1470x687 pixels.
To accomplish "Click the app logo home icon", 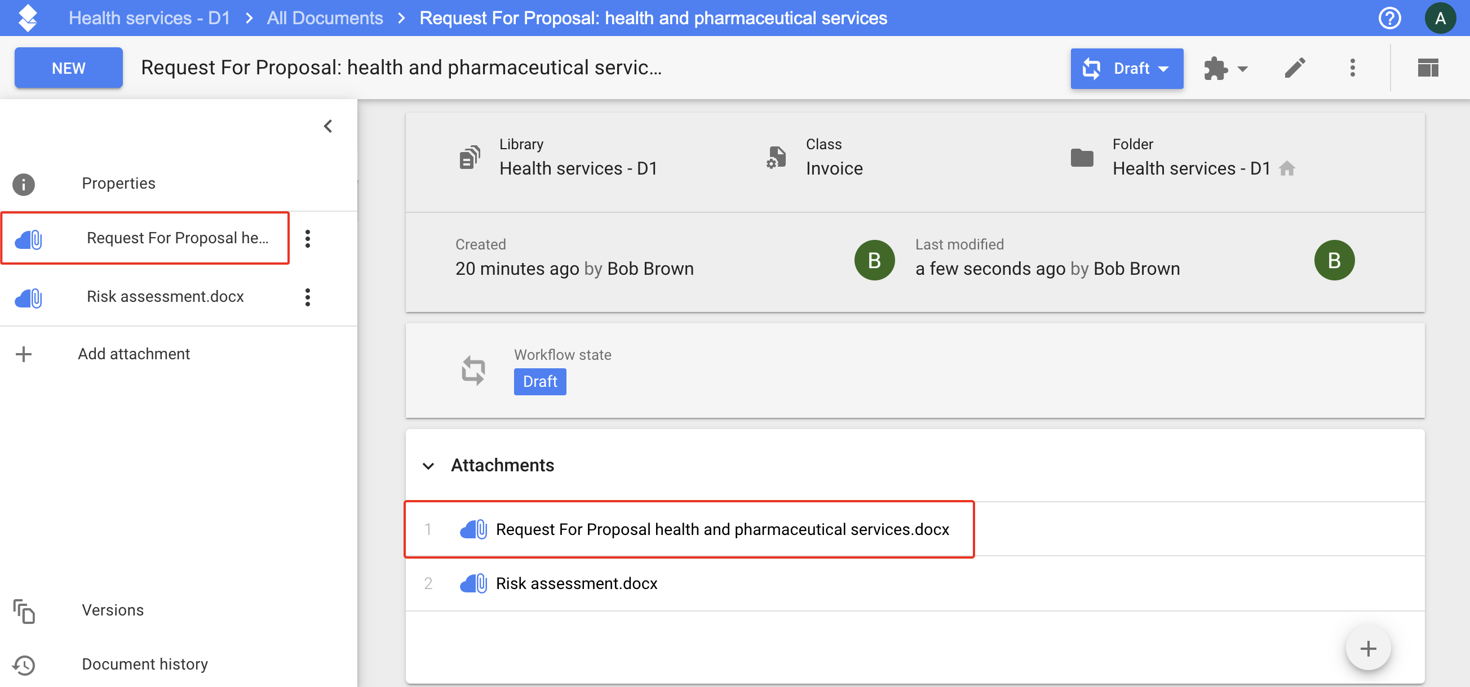I will (x=28, y=17).
